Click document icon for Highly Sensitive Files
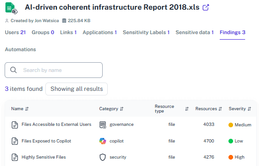The height and width of the screenshot is (166, 259). pos(15,157)
